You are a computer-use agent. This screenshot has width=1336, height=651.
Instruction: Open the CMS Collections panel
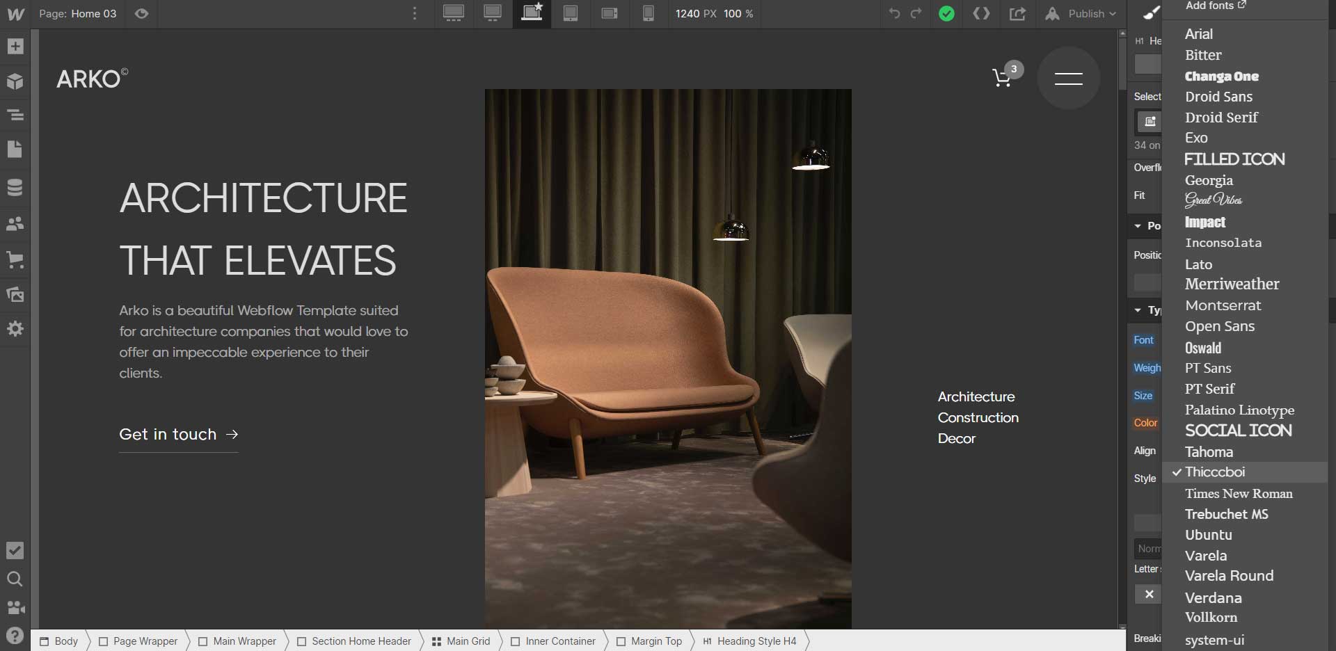point(15,187)
